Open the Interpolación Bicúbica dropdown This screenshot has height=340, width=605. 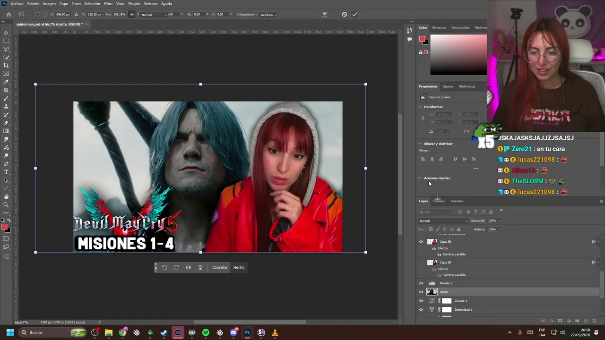(x=268, y=15)
